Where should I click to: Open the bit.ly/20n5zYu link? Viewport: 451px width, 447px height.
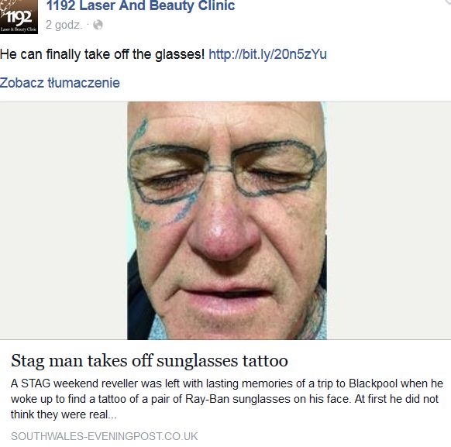[x=267, y=54]
